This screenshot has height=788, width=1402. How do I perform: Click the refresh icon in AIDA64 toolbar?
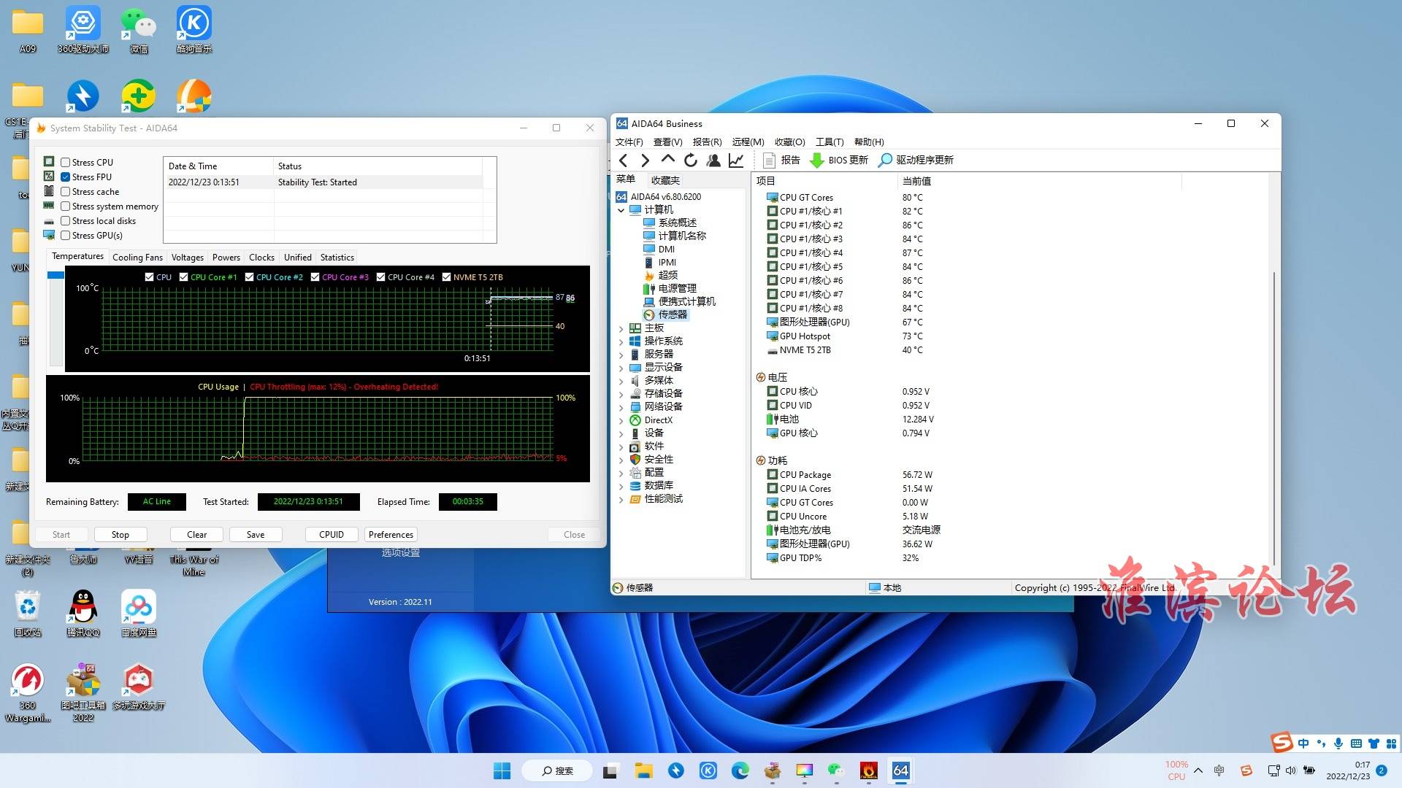click(x=690, y=161)
